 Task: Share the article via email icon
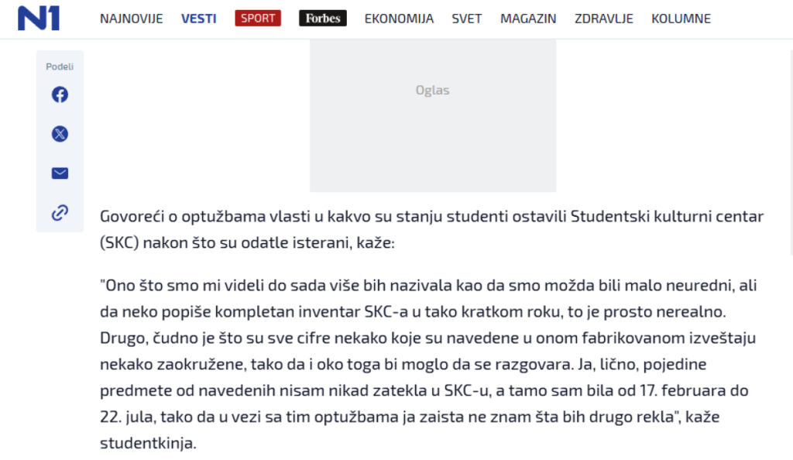[60, 173]
